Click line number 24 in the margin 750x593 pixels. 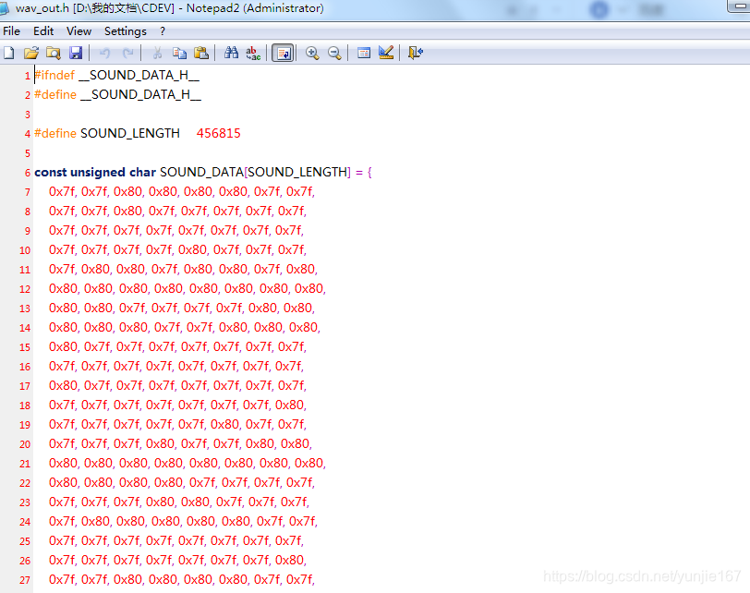[x=25, y=522]
